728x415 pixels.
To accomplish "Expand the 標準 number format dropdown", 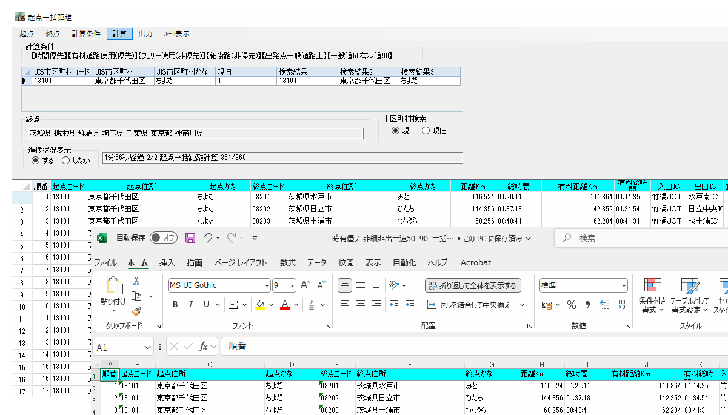I will pos(624,285).
